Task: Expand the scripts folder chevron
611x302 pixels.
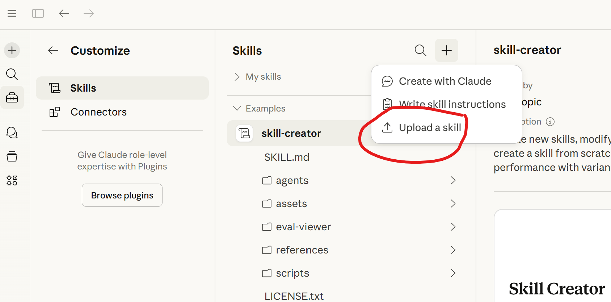Action: [x=453, y=273]
